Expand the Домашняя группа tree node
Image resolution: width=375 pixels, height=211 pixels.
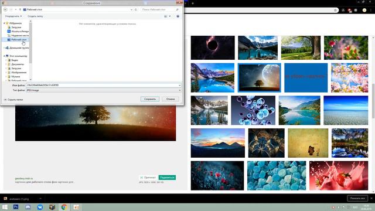[4, 48]
